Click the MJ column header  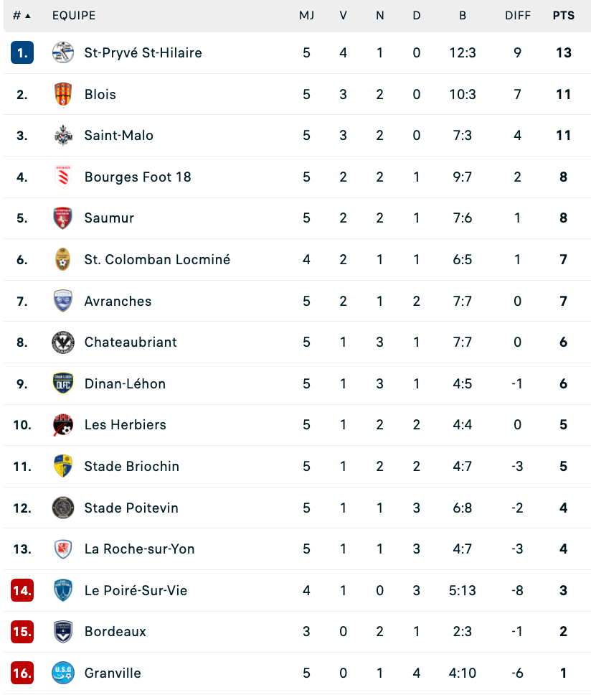pos(306,16)
